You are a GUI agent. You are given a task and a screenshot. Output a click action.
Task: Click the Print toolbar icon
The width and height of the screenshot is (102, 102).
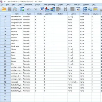tap(15, 9)
